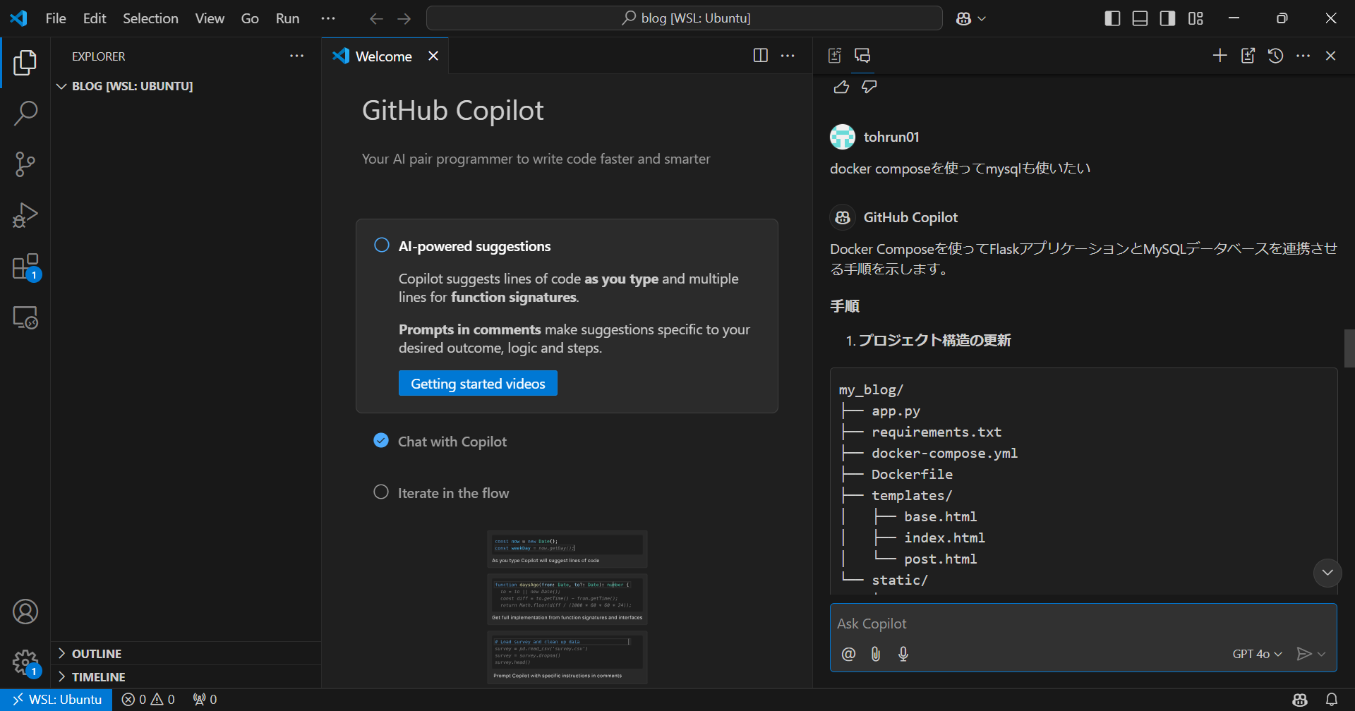Open the Edit menu
Screen dimensions: 1355x711
tap(95, 18)
